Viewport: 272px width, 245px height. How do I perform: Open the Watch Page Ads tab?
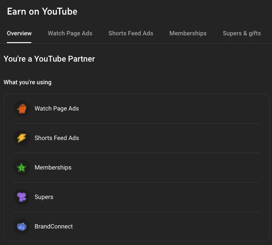70,33
